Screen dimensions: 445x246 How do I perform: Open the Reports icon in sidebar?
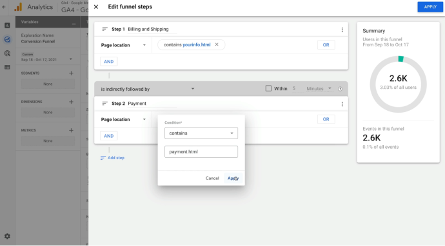7,25
